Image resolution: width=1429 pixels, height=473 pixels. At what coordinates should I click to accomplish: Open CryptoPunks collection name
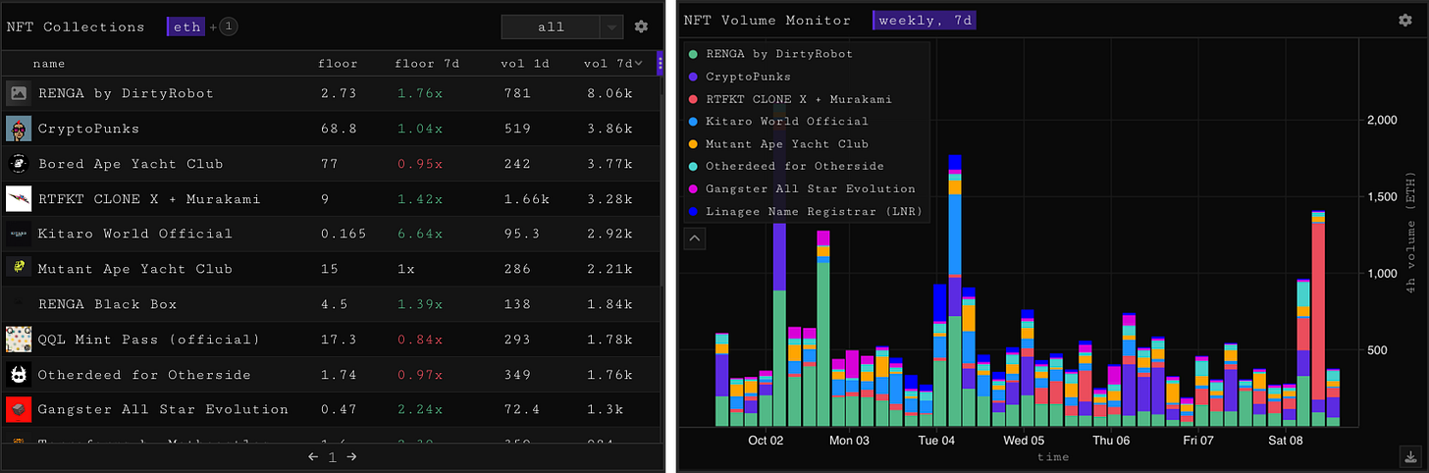(x=88, y=129)
